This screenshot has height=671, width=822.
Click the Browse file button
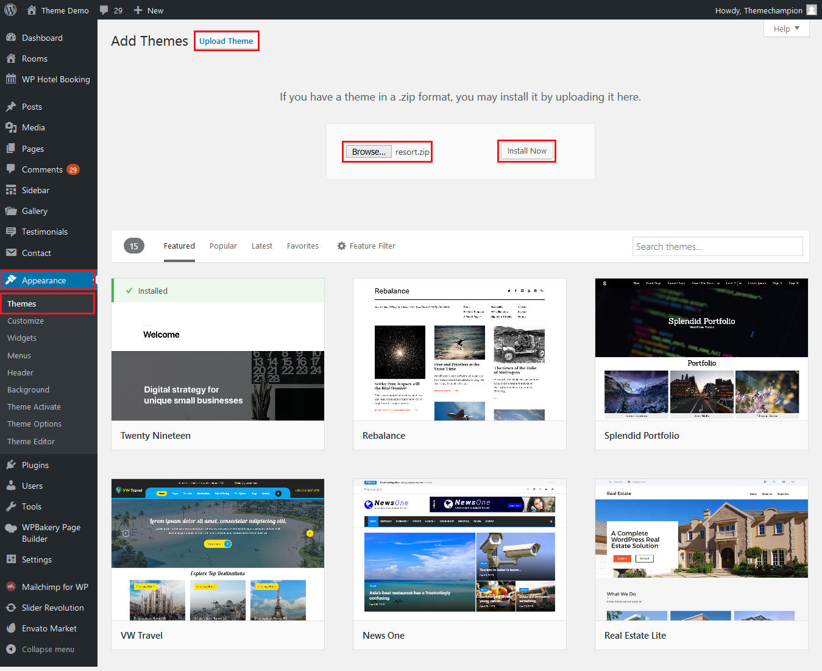[369, 152]
